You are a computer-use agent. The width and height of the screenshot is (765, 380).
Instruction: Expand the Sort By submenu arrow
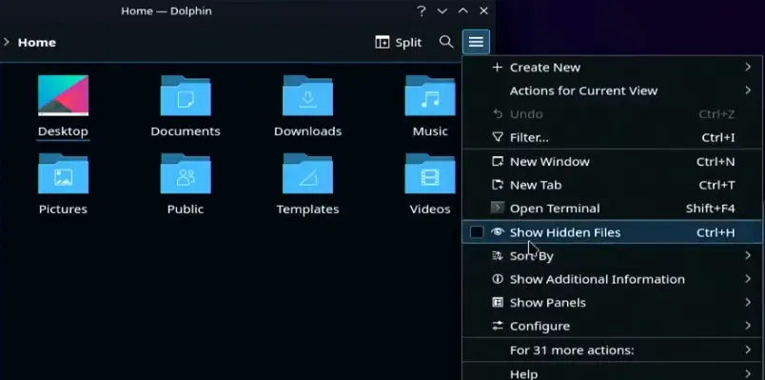pos(748,255)
